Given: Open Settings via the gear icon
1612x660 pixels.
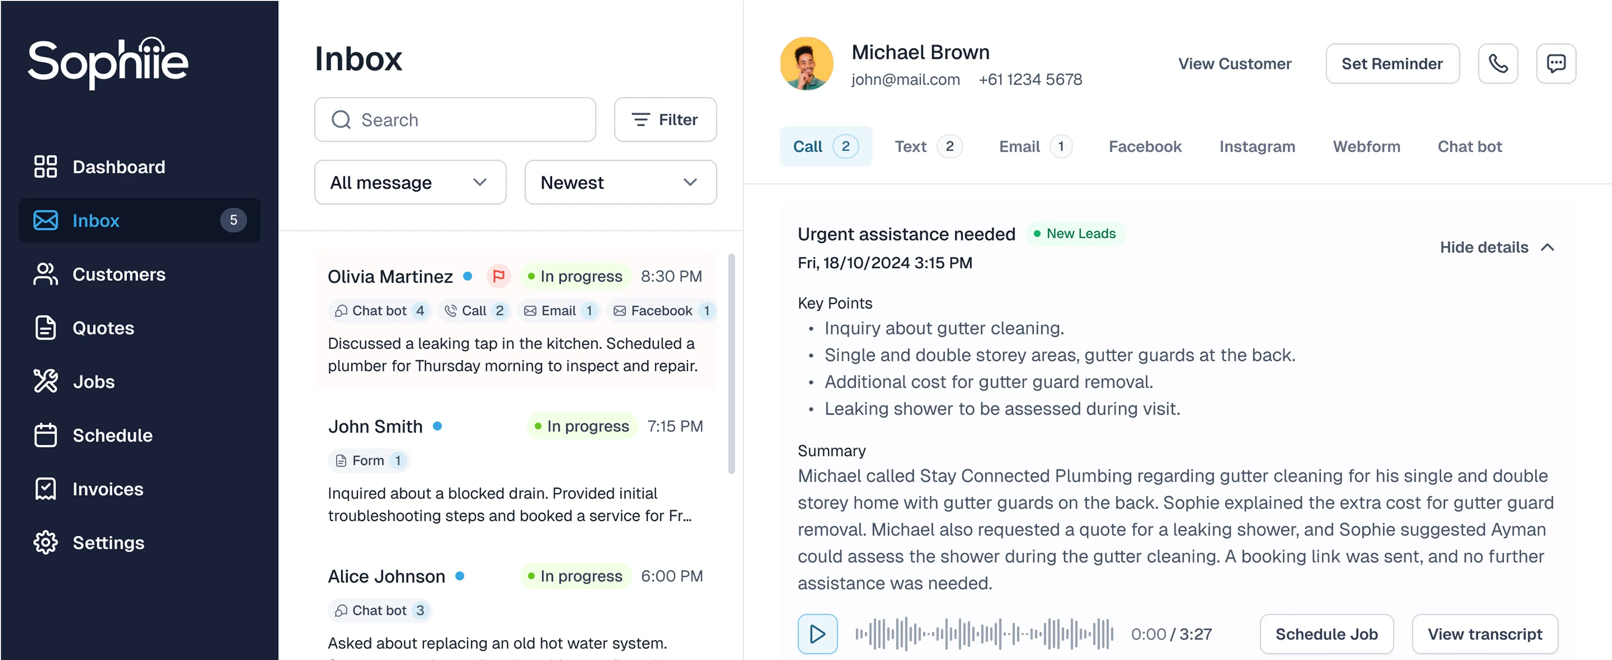Looking at the screenshot, I should click(x=45, y=542).
